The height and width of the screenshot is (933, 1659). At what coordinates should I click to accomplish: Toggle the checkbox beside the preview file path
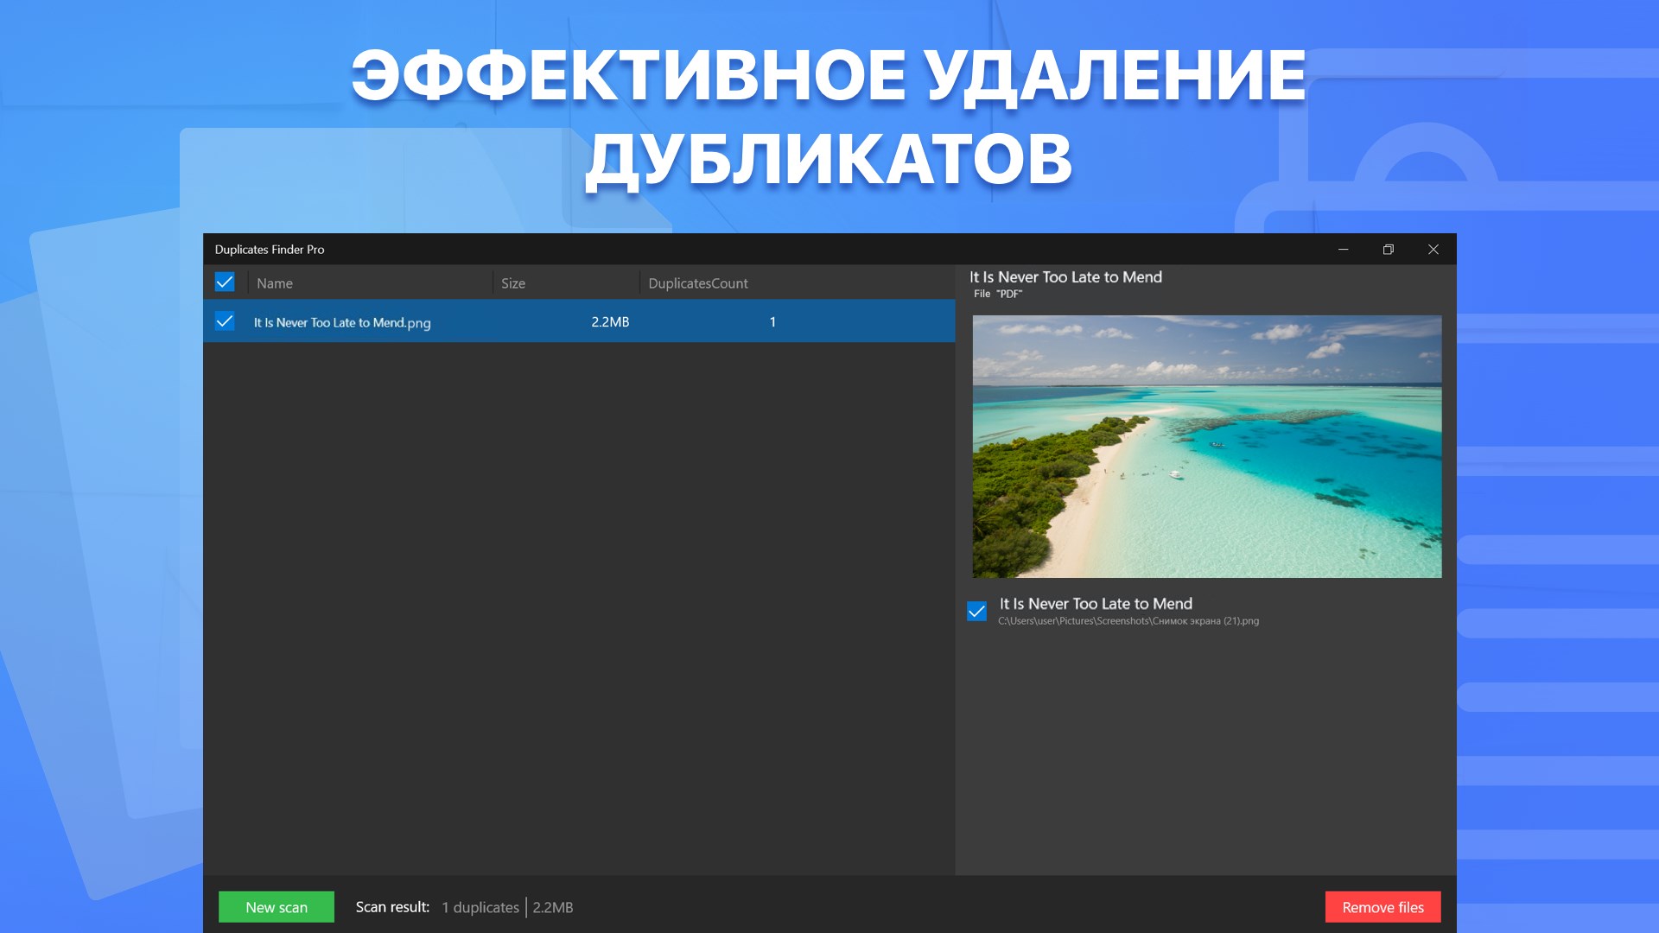(976, 612)
